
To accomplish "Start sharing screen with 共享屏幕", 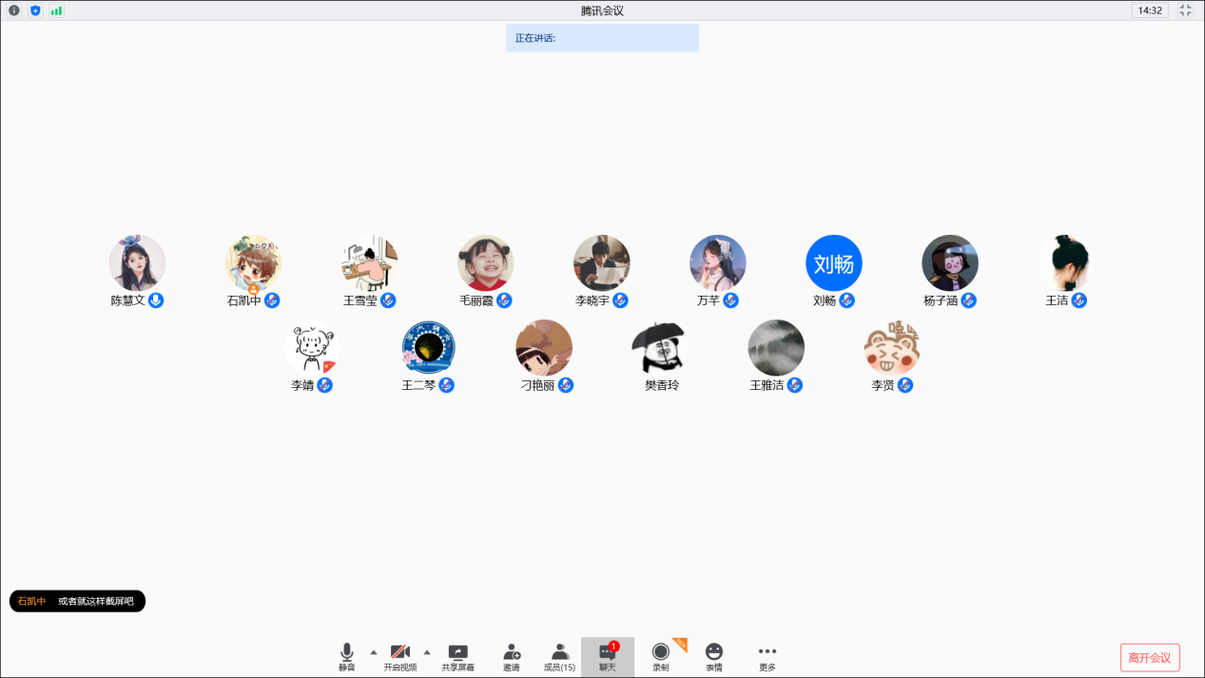I will coord(457,656).
